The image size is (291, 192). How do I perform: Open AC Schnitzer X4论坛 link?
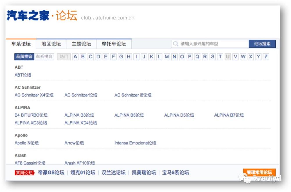(34, 95)
